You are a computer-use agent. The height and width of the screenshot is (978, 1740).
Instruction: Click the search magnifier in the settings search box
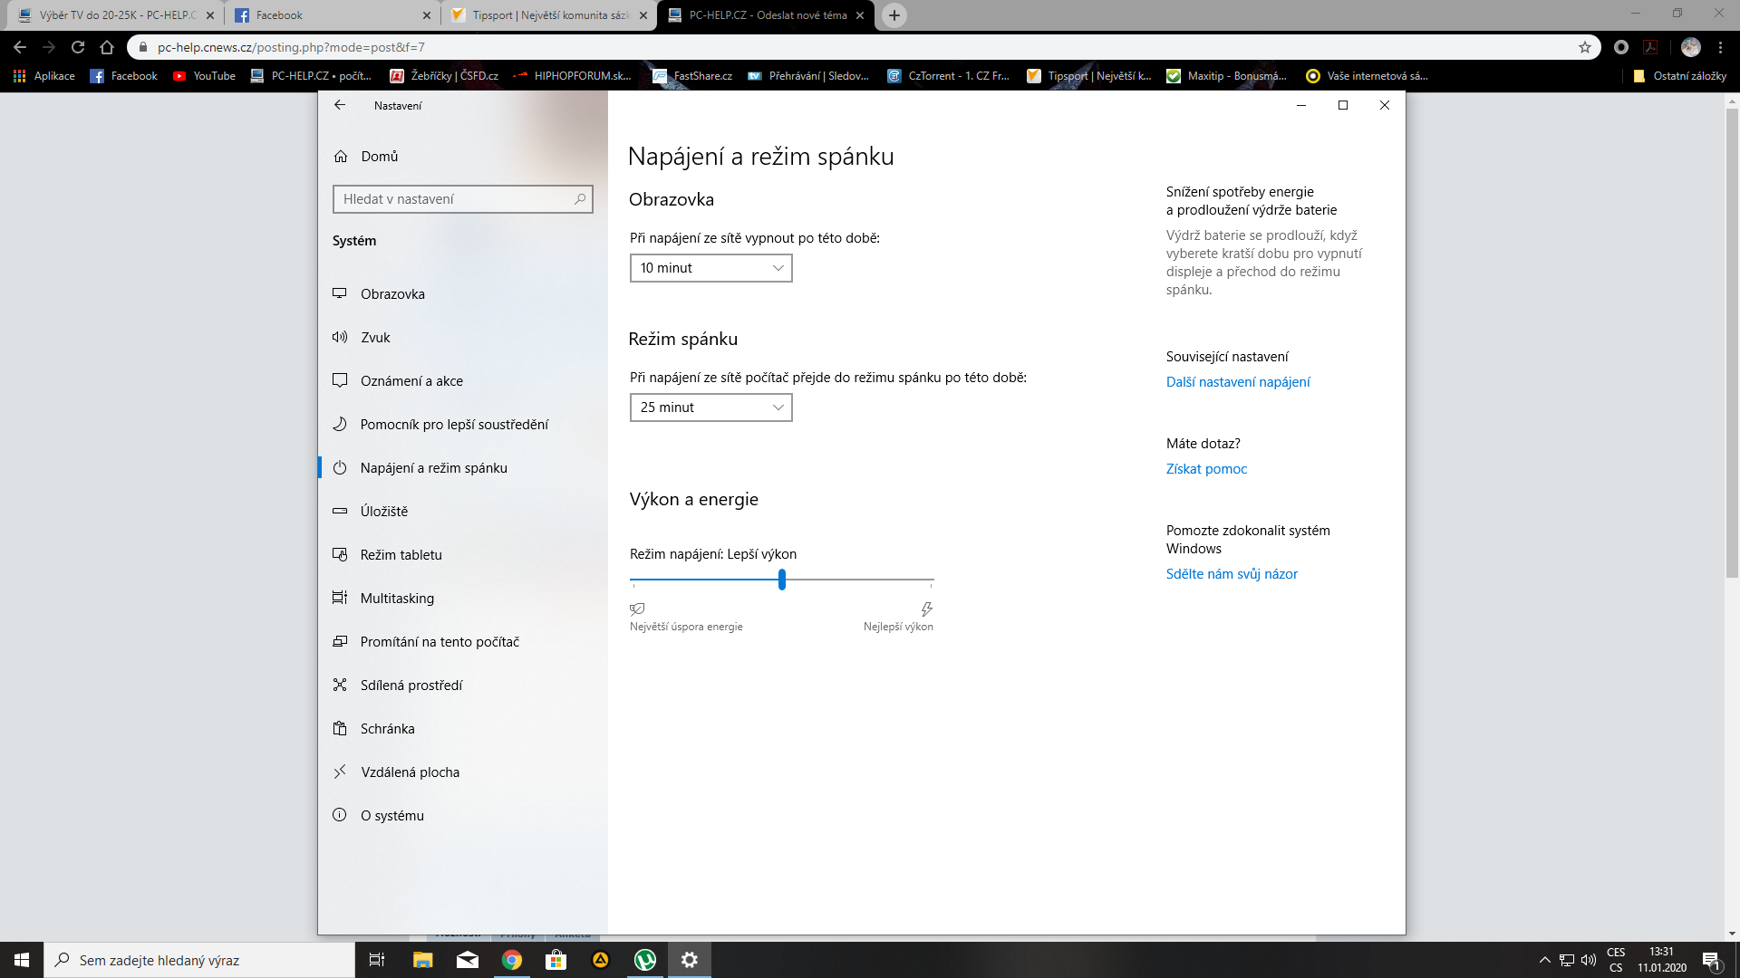click(x=580, y=199)
